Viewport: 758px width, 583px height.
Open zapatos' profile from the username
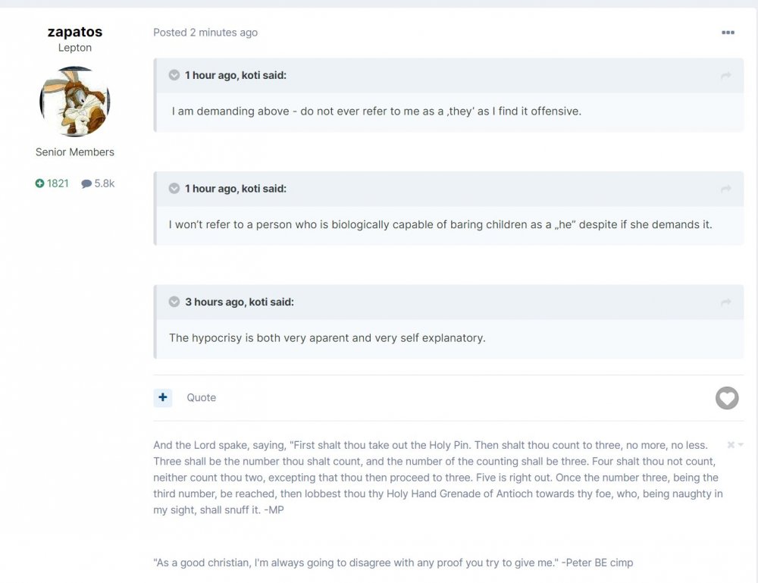[x=74, y=32]
